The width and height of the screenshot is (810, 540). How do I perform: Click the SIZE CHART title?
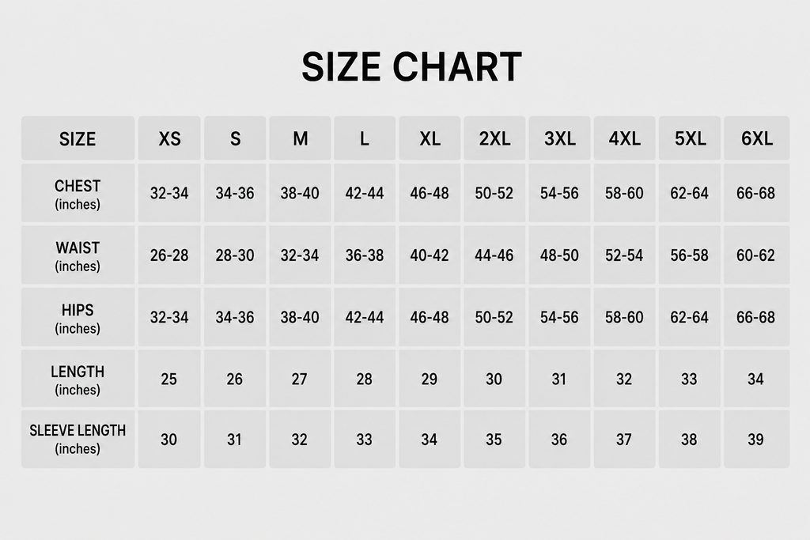pyautogui.click(x=411, y=67)
